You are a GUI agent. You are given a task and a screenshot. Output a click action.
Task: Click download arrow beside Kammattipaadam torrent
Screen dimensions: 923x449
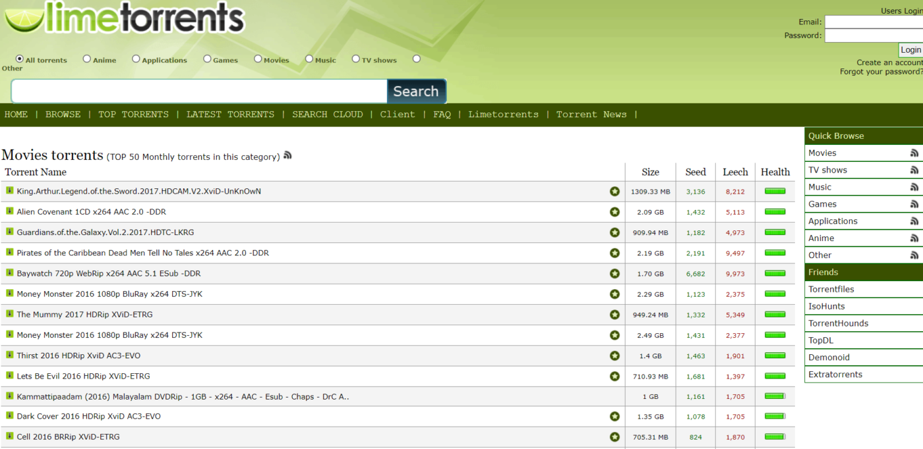(10, 396)
